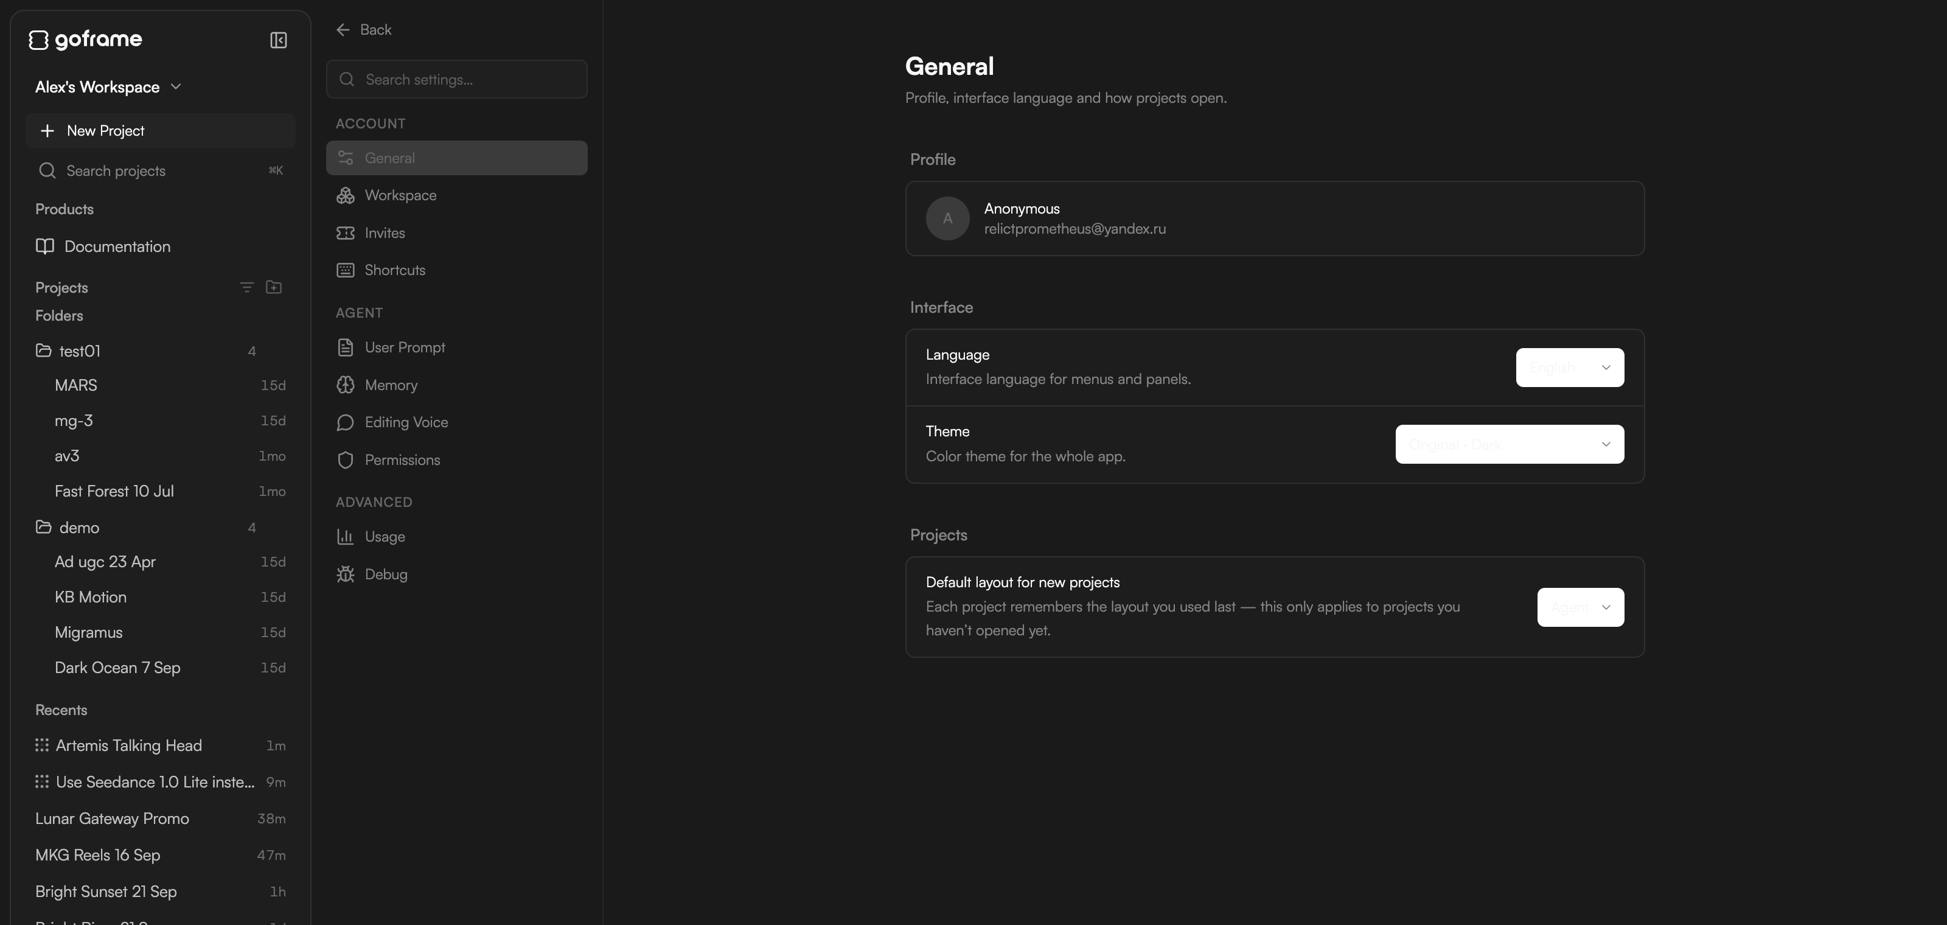The image size is (1947, 925).
Task: Open Shortcuts settings
Action: click(x=456, y=270)
